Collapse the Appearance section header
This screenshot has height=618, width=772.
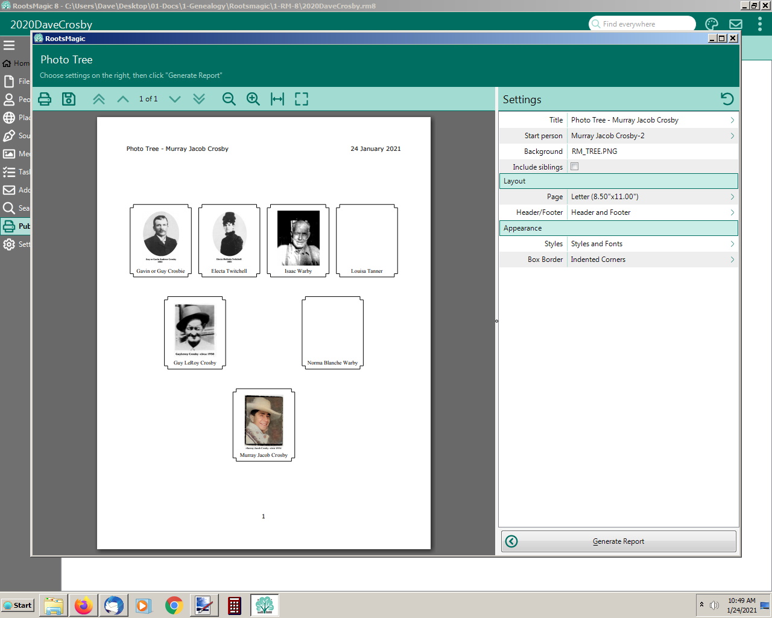pos(618,228)
